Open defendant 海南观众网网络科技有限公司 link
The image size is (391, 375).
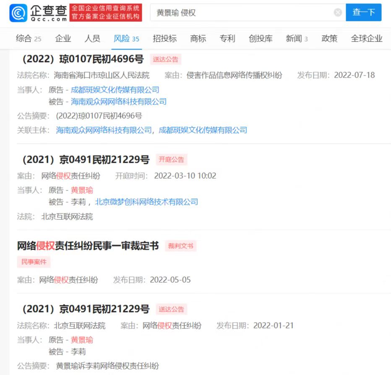point(119,102)
